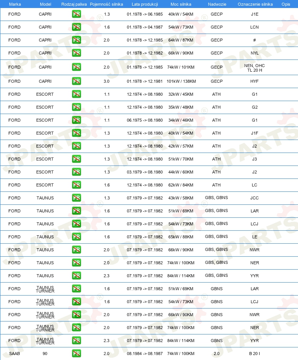The image size is (298, 360).
Task: Select the power value 43kW / 58KM
Action: pos(181,198)
